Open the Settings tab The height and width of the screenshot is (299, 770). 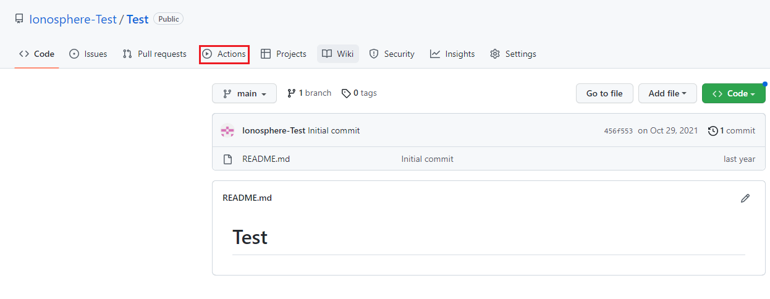click(x=513, y=54)
